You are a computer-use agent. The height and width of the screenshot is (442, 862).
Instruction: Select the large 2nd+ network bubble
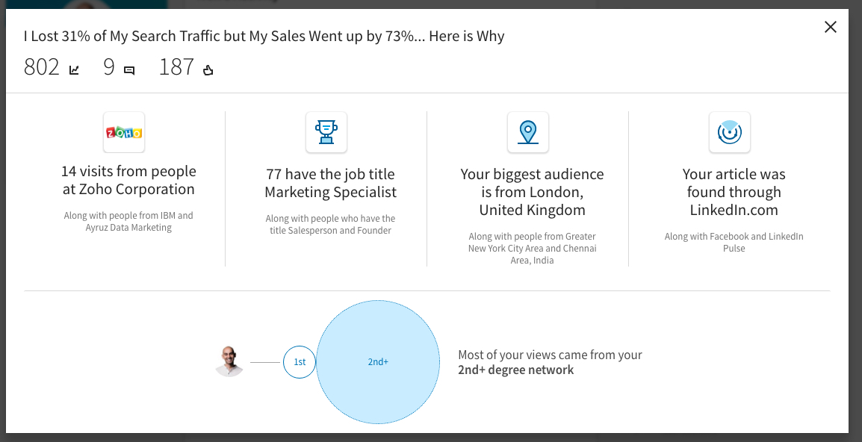click(x=378, y=362)
